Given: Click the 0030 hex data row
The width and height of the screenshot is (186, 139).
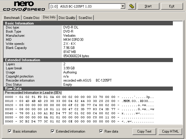Looking at the screenshot, I should 79,109.
